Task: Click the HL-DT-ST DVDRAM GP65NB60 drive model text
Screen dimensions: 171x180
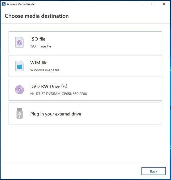Action: coord(59,94)
